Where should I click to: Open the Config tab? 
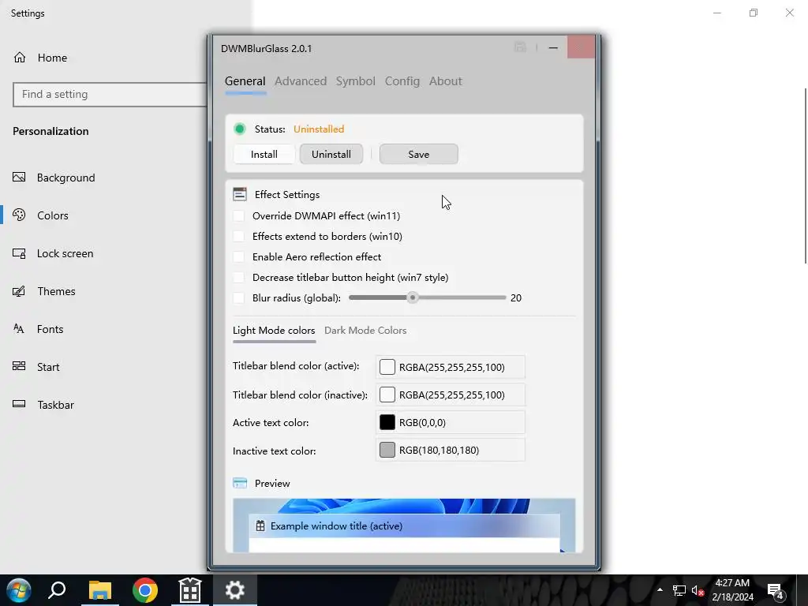click(x=402, y=81)
